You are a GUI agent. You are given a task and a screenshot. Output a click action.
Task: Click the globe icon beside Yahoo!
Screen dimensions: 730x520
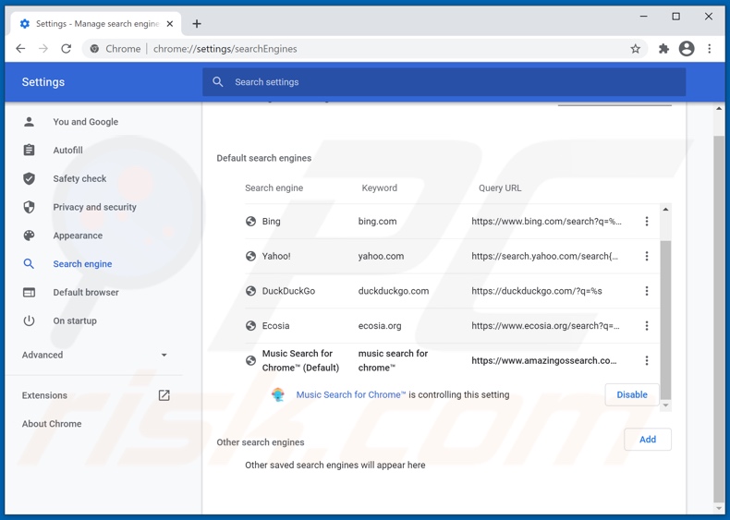[250, 256]
